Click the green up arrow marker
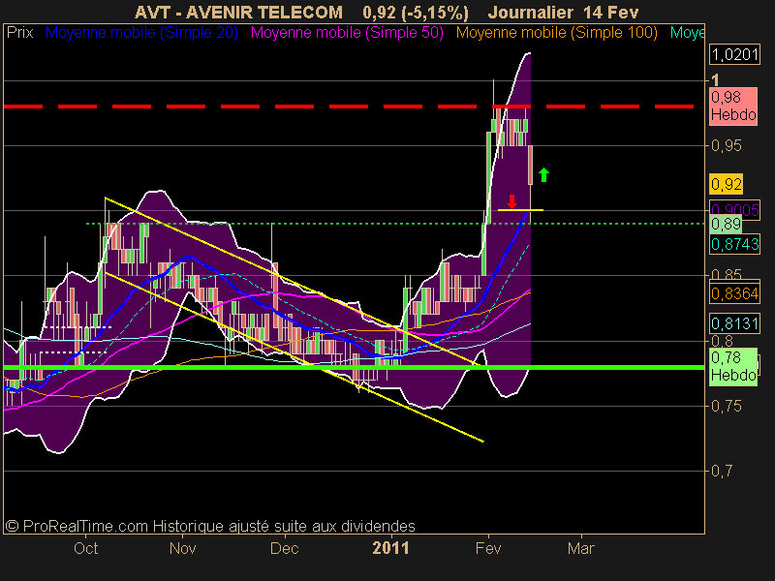Screen dimensions: 775x581 [543, 175]
